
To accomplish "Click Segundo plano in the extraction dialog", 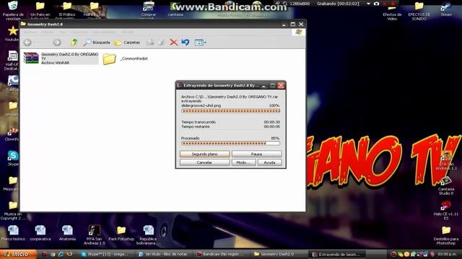I will 204,154.
